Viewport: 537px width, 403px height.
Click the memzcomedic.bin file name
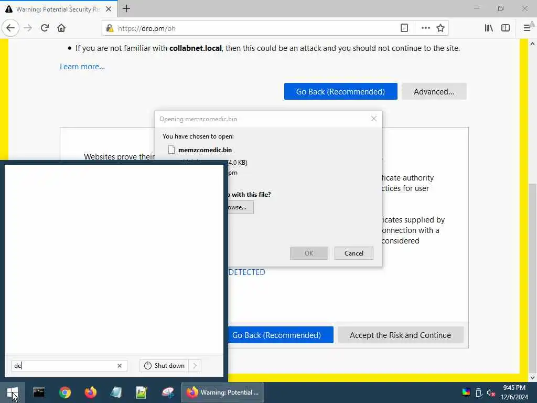[x=205, y=150]
